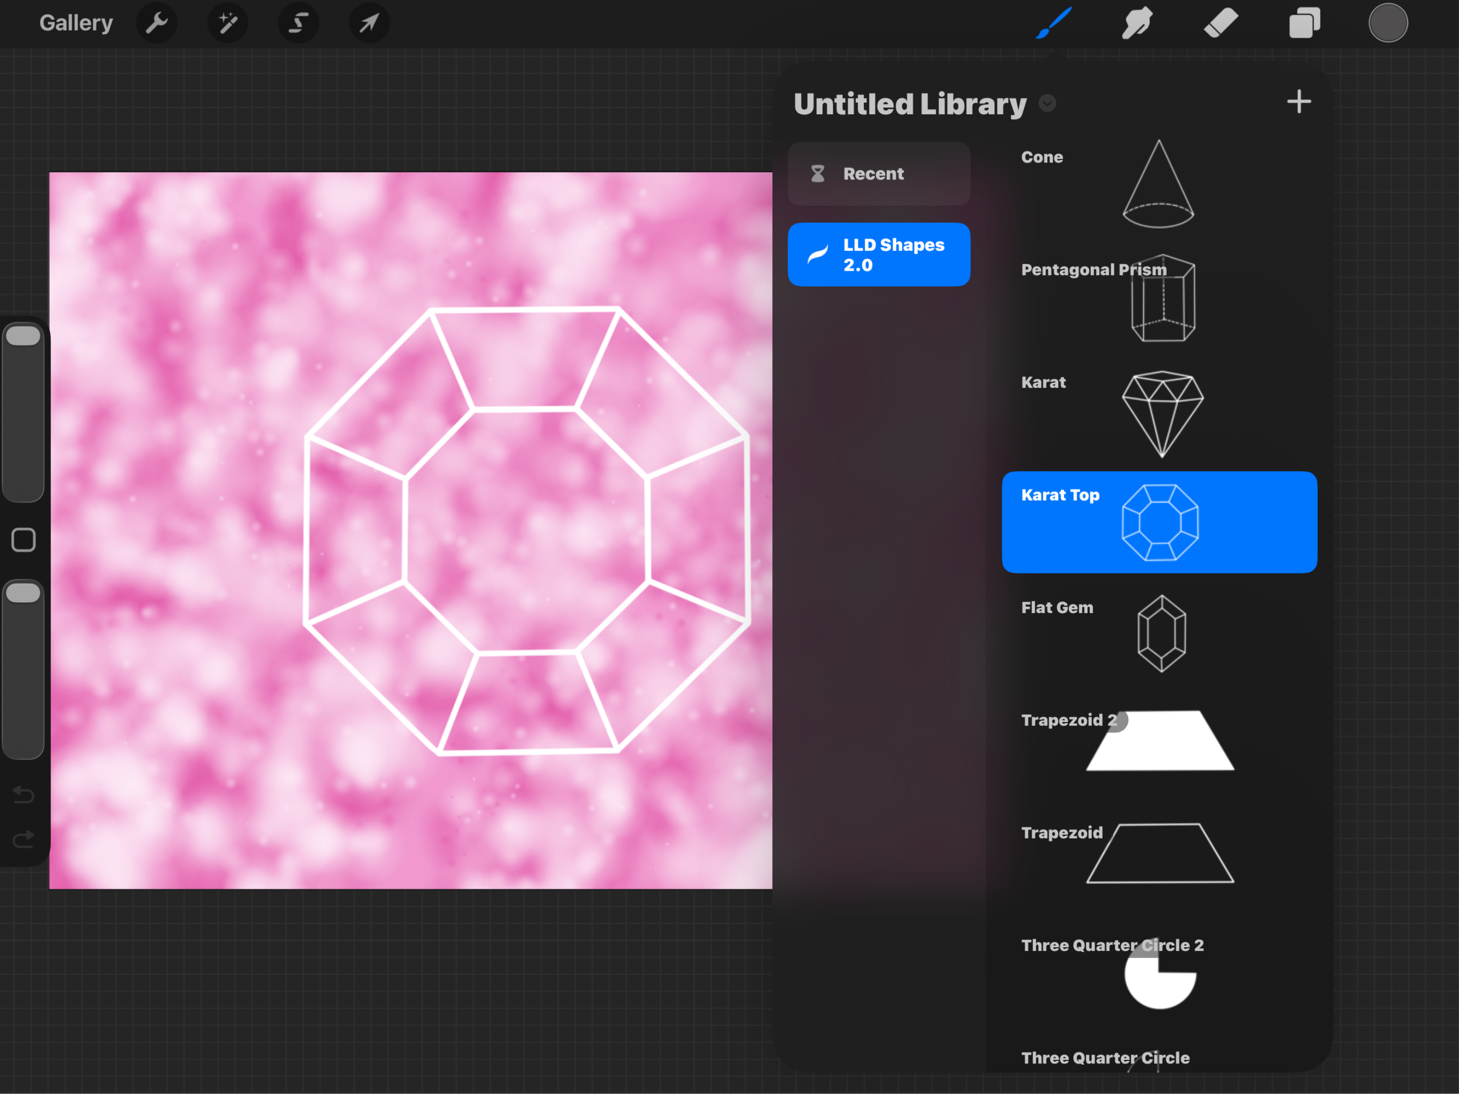Open the Layers panel
Image resolution: width=1459 pixels, height=1094 pixels.
1304,23
